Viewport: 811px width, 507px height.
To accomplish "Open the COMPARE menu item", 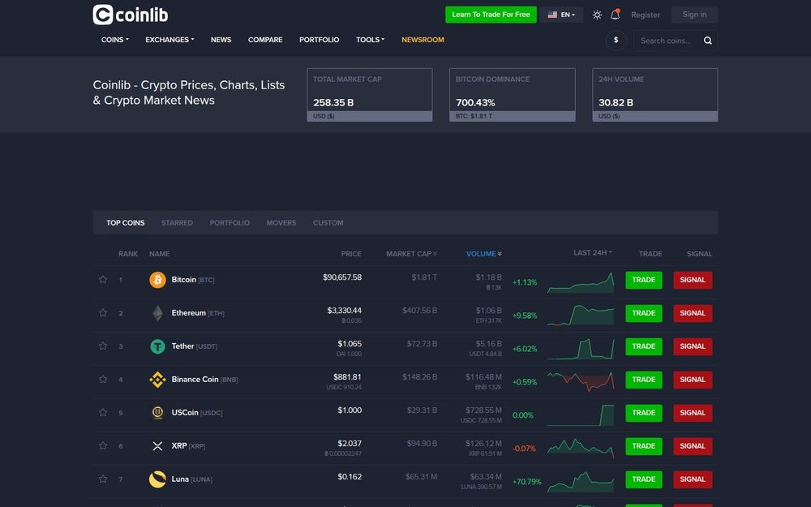I will 265,40.
